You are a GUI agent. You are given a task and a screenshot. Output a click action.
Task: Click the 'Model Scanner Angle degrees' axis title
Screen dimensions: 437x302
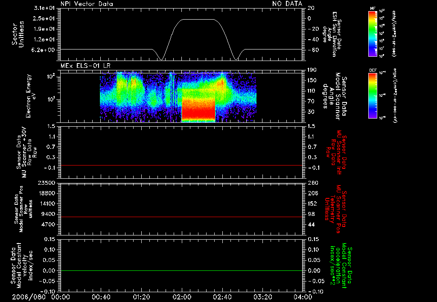335,96
